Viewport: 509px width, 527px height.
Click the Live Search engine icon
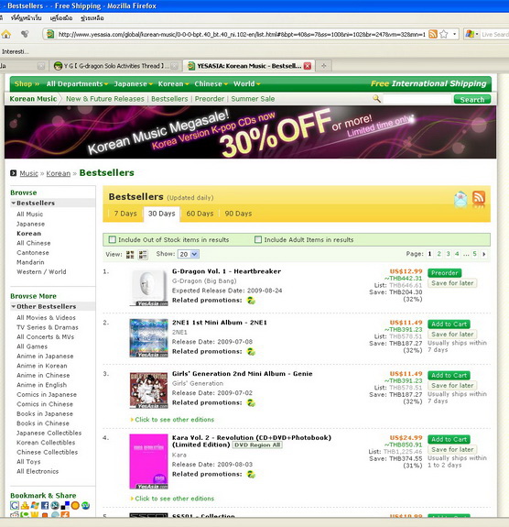tap(470, 34)
